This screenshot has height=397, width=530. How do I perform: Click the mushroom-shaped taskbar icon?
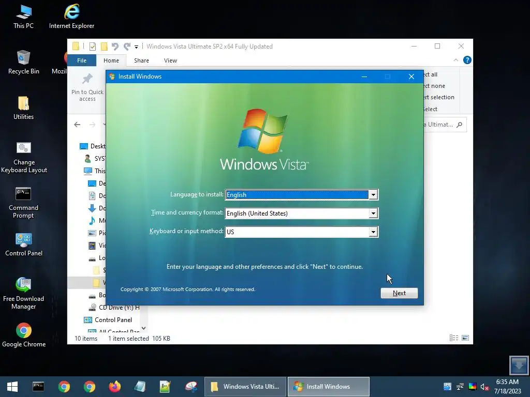click(x=191, y=387)
